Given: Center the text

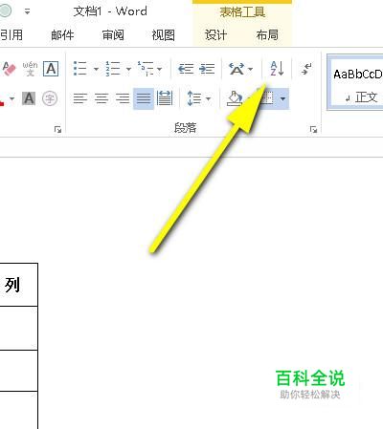Looking at the screenshot, I should click(x=101, y=98).
